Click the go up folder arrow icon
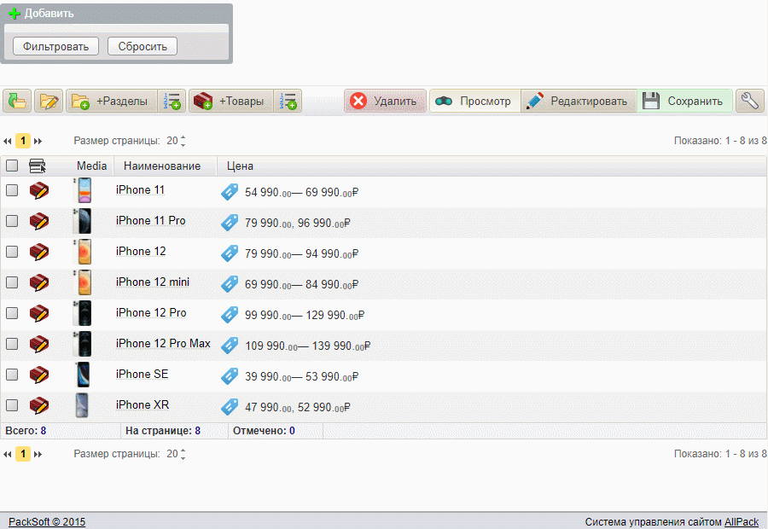Viewport: 768px width, 529px height. tap(17, 101)
